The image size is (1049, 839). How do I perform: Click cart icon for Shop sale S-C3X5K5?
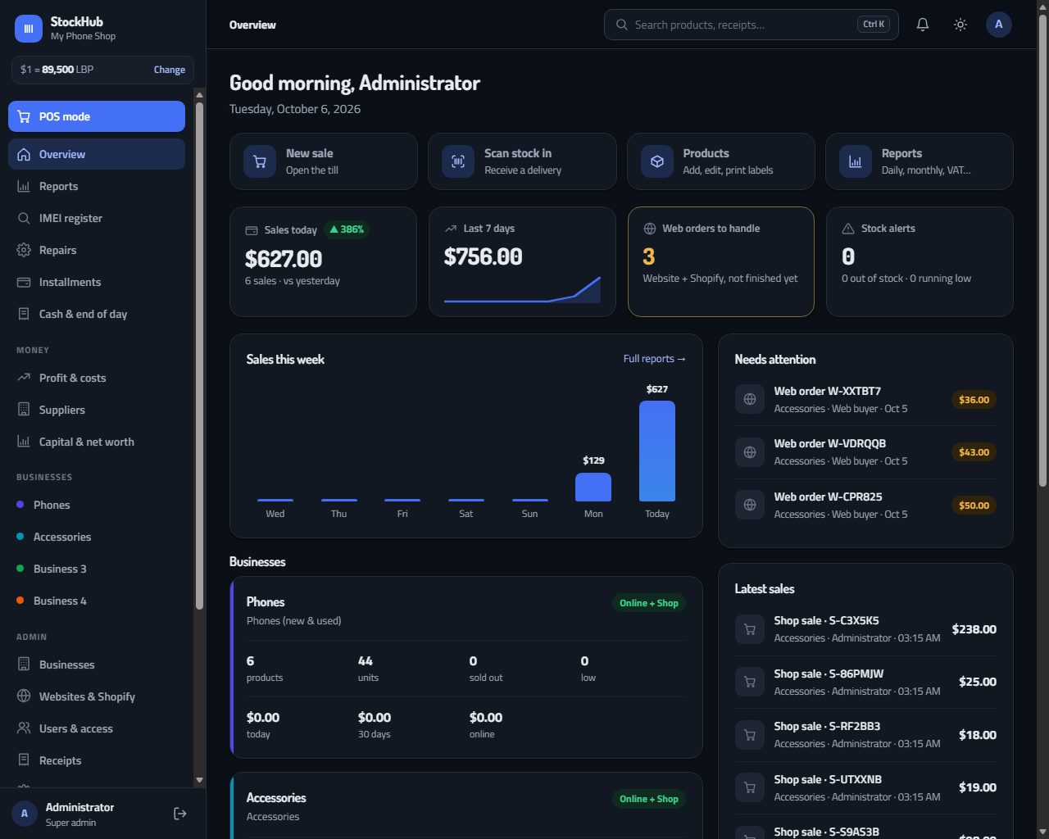[x=750, y=629]
